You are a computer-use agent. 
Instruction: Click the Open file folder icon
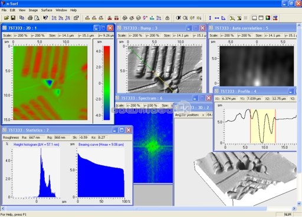point(6,18)
